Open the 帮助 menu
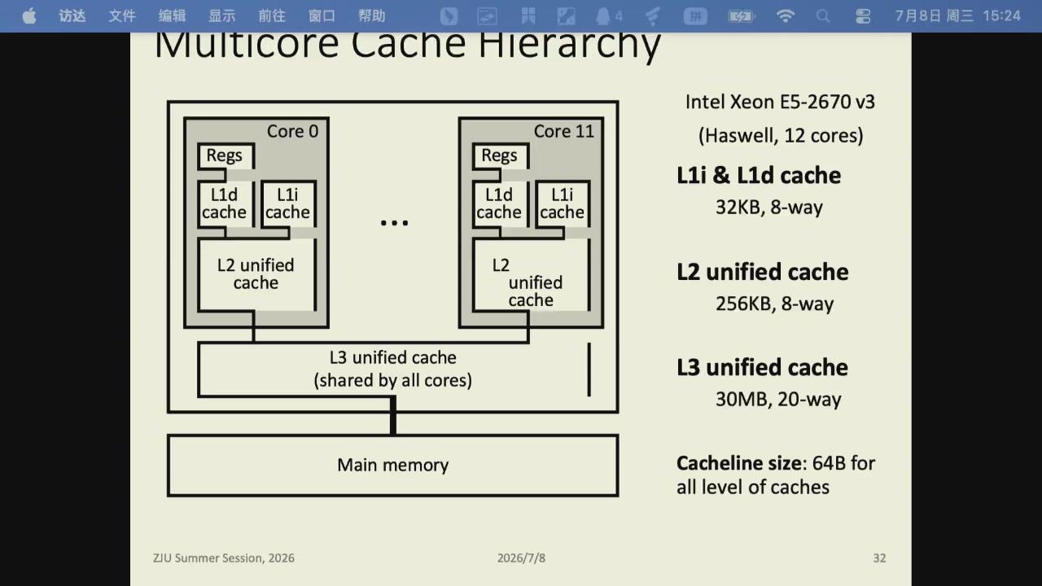The height and width of the screenshot is (586, 1042). pos(371,15)
